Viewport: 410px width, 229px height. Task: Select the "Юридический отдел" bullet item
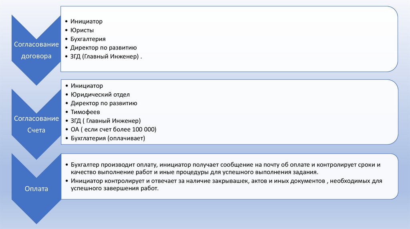(100, 95)
